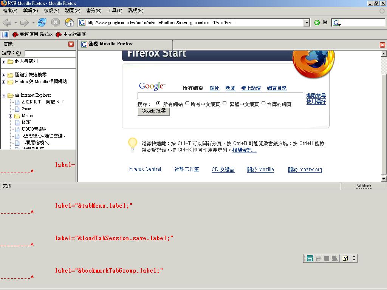Open the 工具(T) menu
Screen dimensions: 387x290
click(115, 11)
